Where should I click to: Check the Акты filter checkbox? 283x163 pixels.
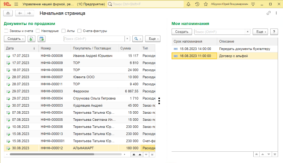point(63,31)
